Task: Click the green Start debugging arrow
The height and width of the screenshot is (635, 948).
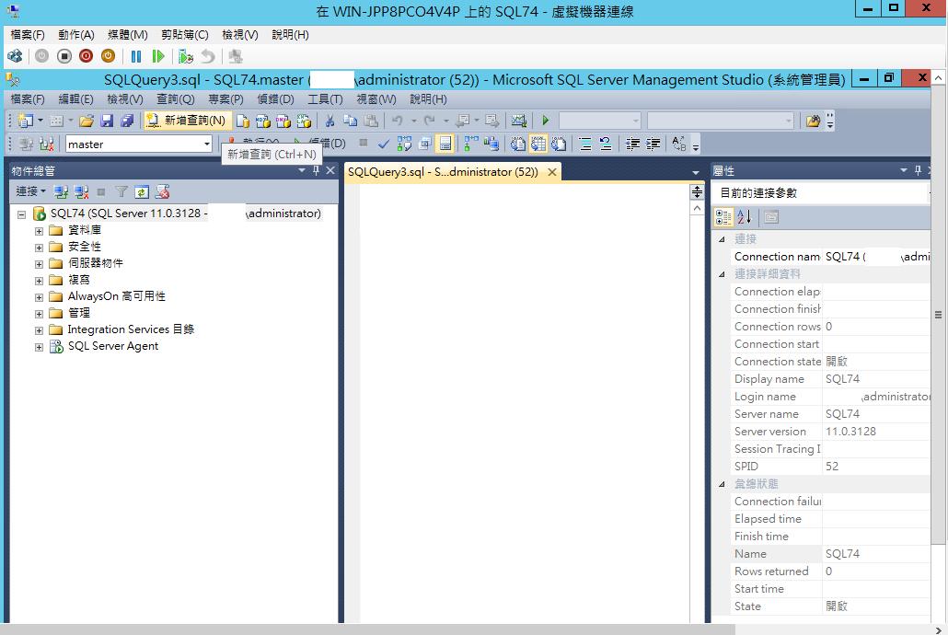Action: pos(546,121)
